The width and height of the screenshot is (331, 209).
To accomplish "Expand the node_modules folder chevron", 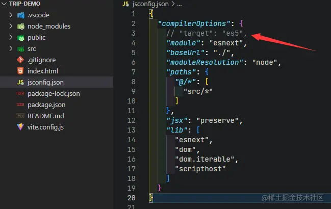I will (11, 26).
